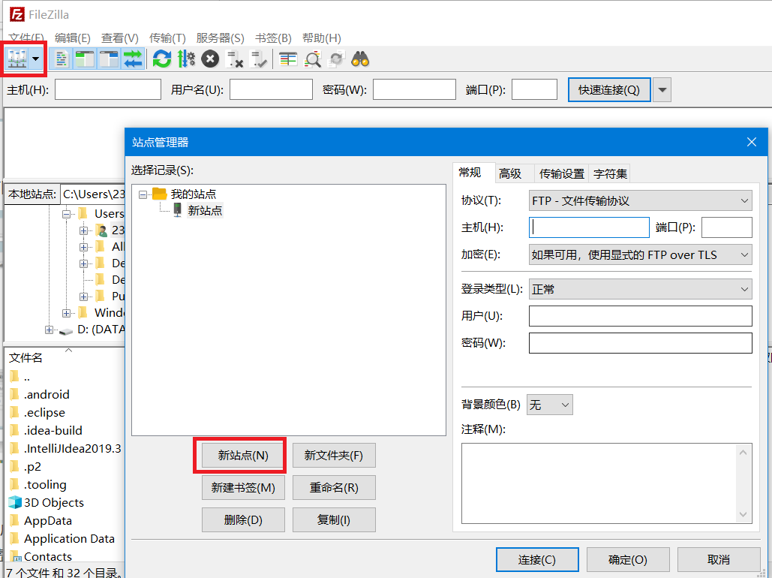Image resolution: width=772 pixels, height=578 pixels.
Task: Open the quickconnect history dropdown arrow
Action: pyautogui.click(x=662, y=89)
